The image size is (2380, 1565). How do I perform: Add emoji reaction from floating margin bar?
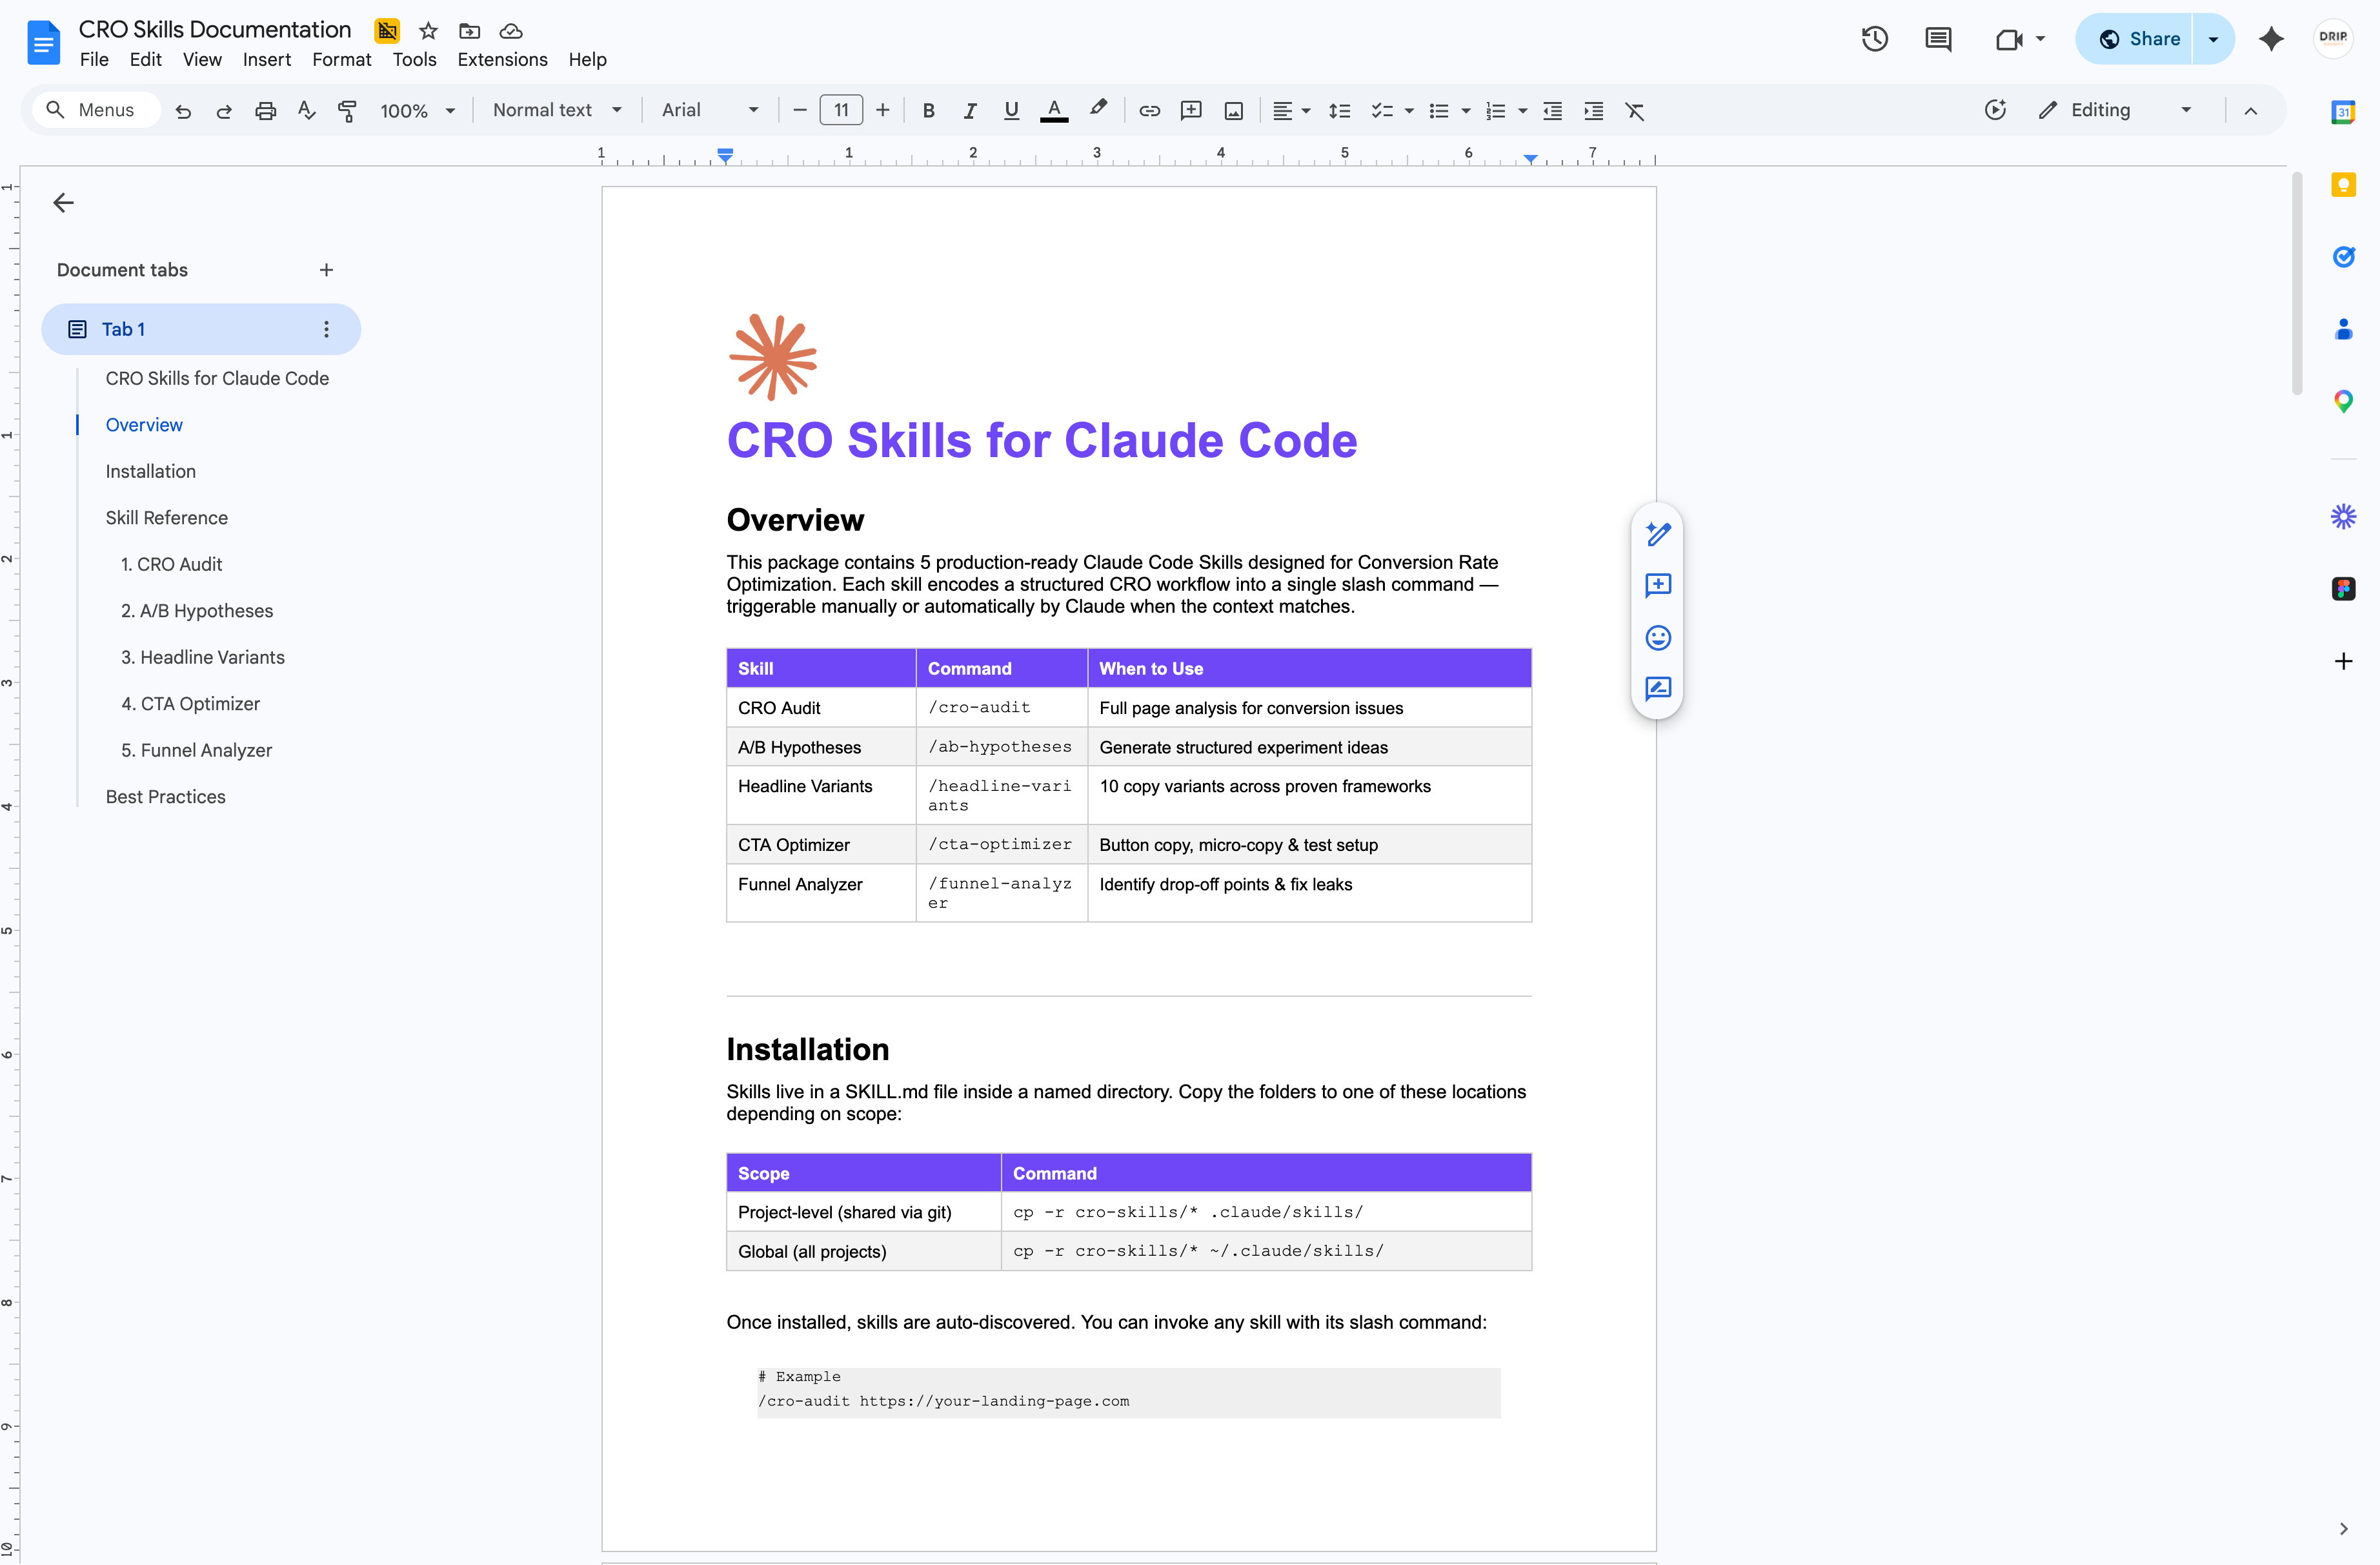[1658, 637]
